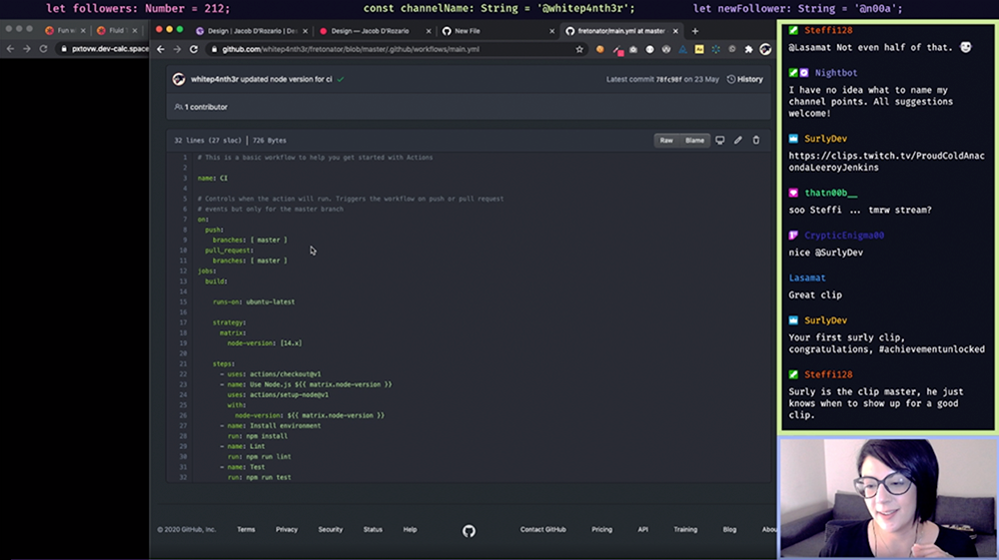Open the Blog footer link
The width and height of the screenshot is (999, 560).
[729, 529]
